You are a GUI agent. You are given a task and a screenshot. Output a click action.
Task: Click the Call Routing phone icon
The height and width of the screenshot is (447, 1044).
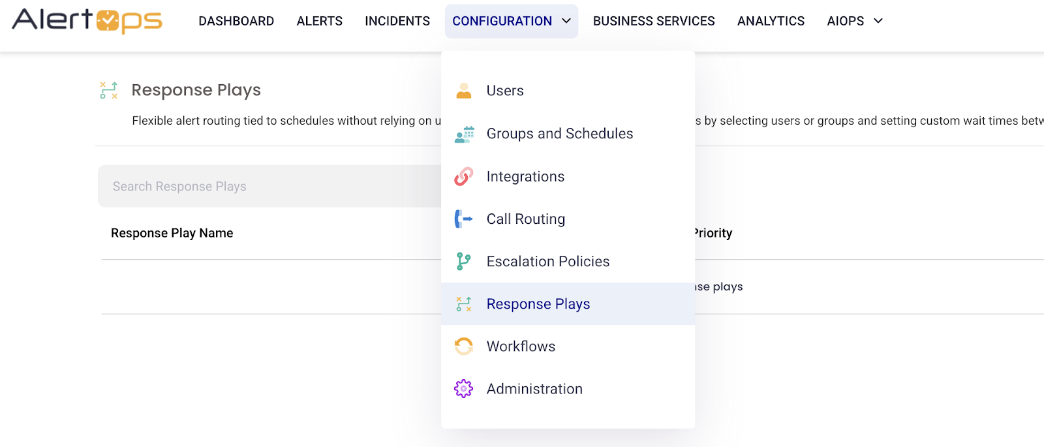pos(464,219)
